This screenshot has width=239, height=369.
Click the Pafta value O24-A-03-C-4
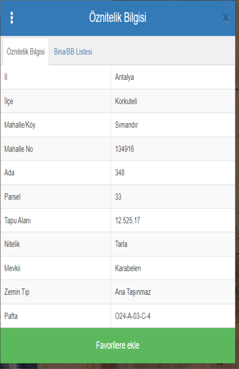point(132,316)
